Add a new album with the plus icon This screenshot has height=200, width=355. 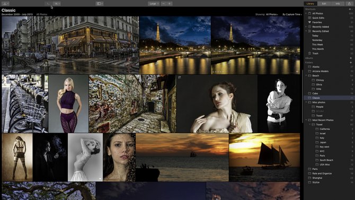pyautogui.click(x=351, y=58)
